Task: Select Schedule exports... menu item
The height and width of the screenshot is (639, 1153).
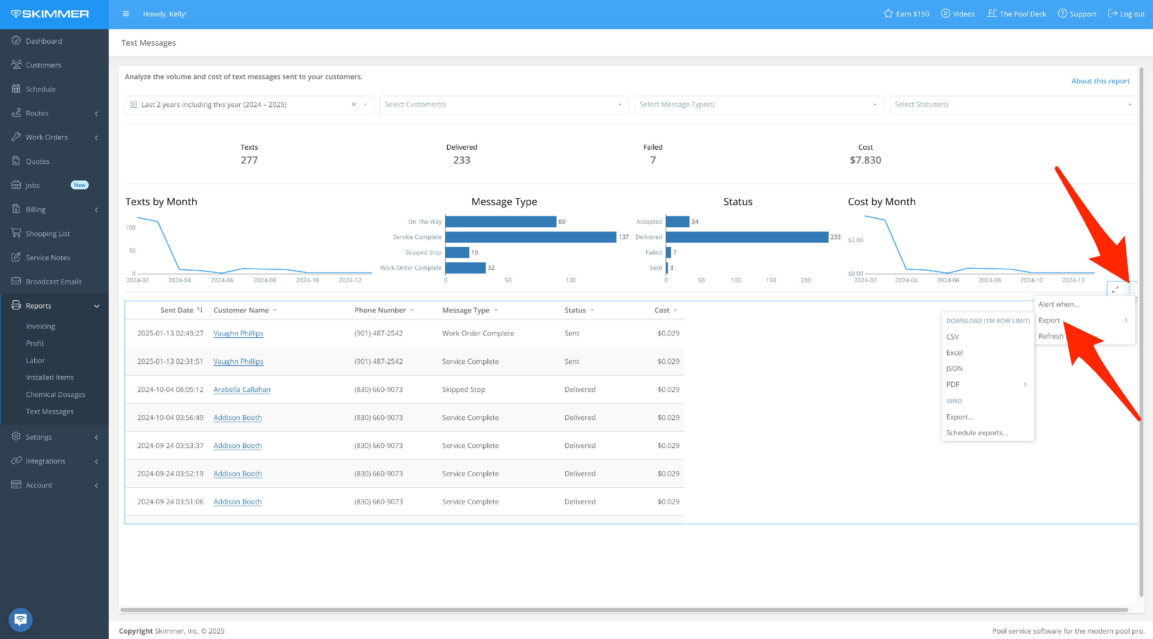Action: (977, 432)
